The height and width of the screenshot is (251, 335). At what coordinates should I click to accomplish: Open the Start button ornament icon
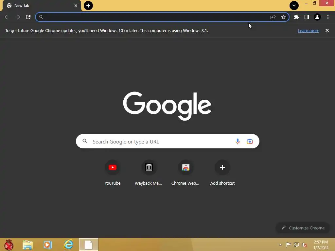[9, 244]
